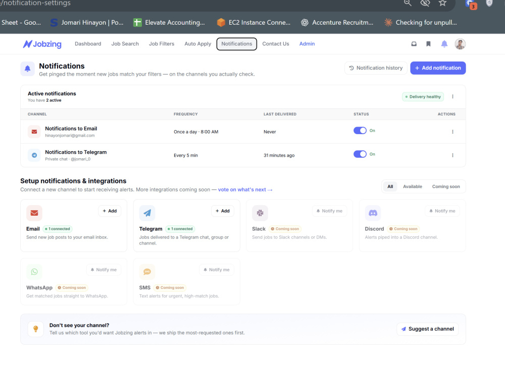
Task: Click the Discord card icon
Action: click(x=373, y=213)
